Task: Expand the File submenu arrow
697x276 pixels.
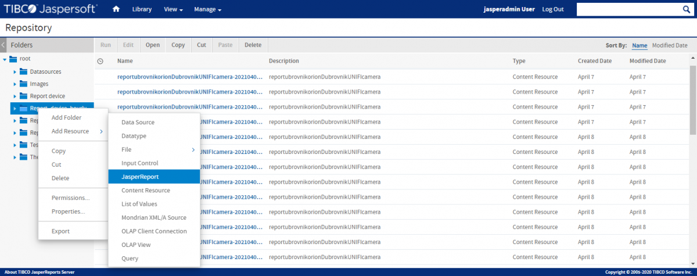Action: coord(193,150)
